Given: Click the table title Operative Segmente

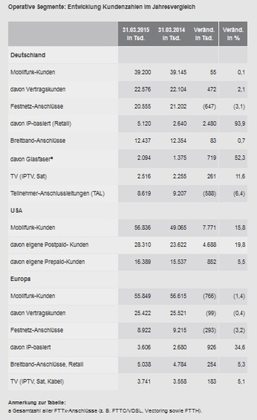Looking at the screenshot, I should [102, 7].
